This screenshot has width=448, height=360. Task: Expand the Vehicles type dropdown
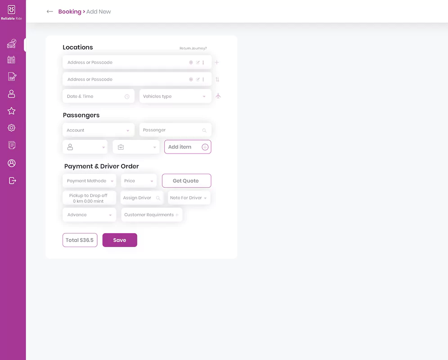[175, 96]
